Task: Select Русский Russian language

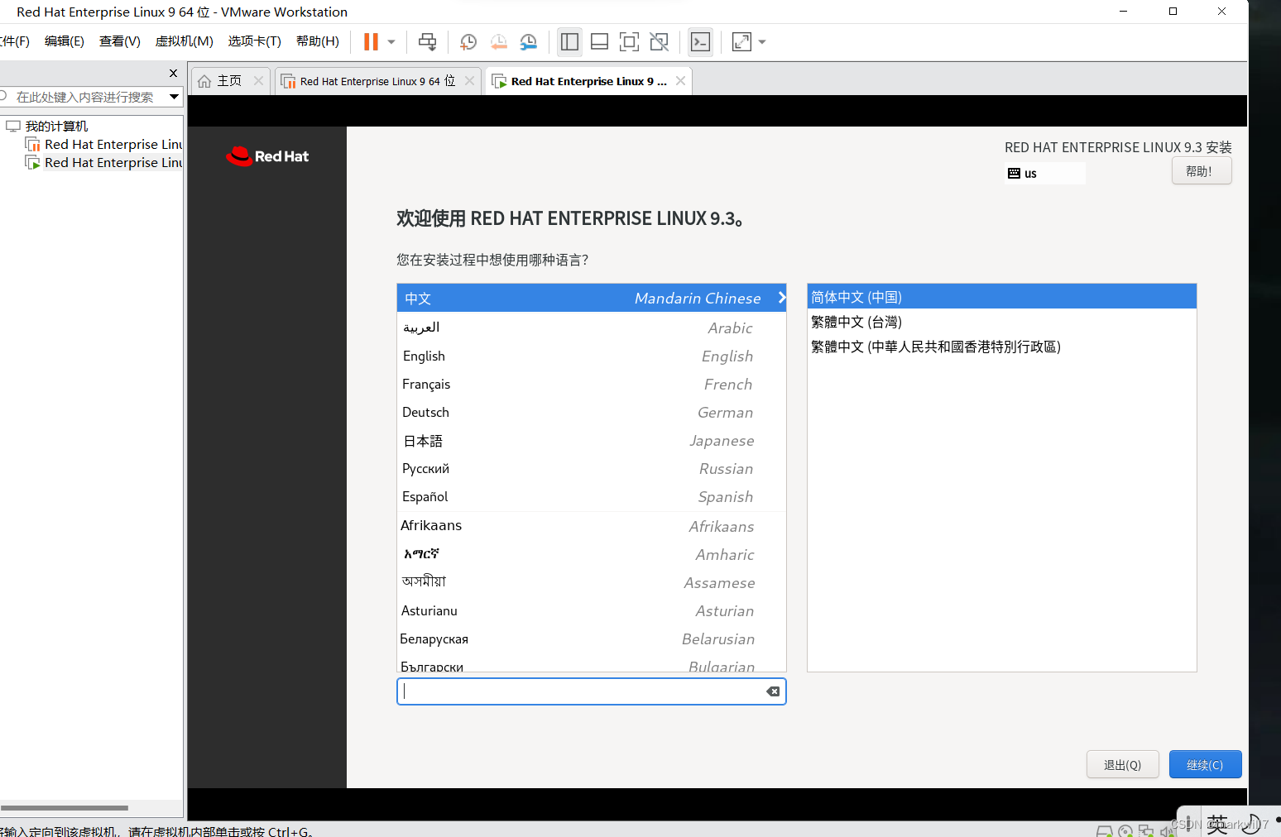Action: (591, 468)
